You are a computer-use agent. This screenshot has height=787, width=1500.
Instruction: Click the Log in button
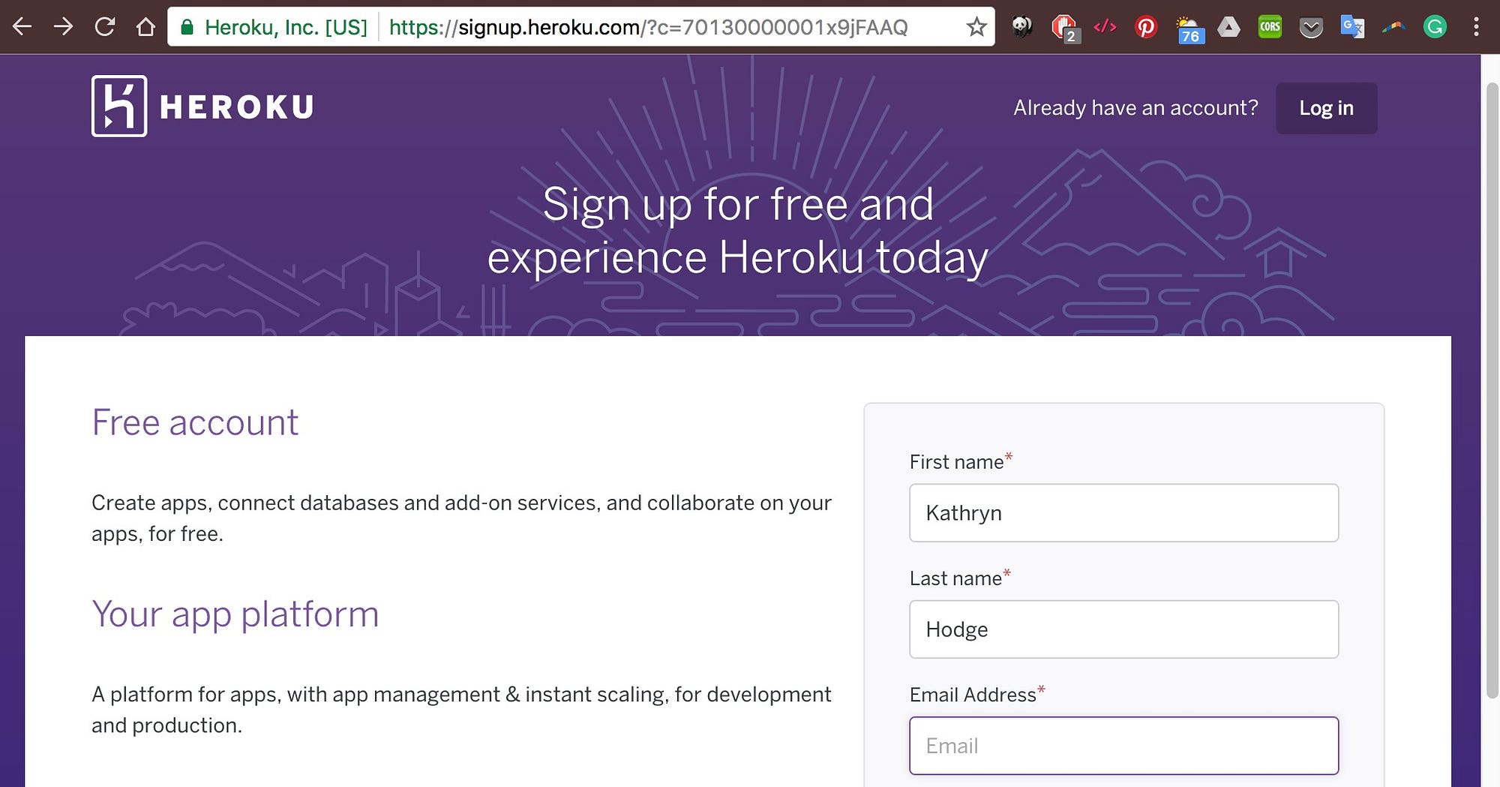point(1326,108)
